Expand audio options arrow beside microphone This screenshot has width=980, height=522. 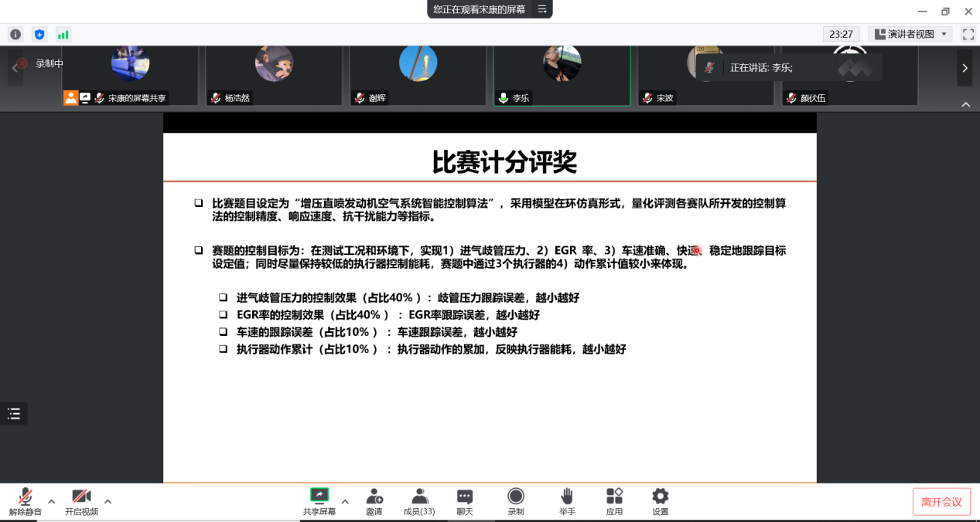[x=52, y=501]
